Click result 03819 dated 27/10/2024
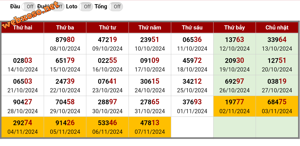300x146 pixels. pos(277,85)
